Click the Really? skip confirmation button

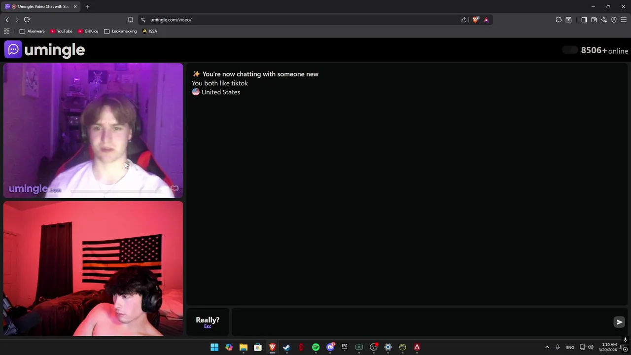pos(208,322)
